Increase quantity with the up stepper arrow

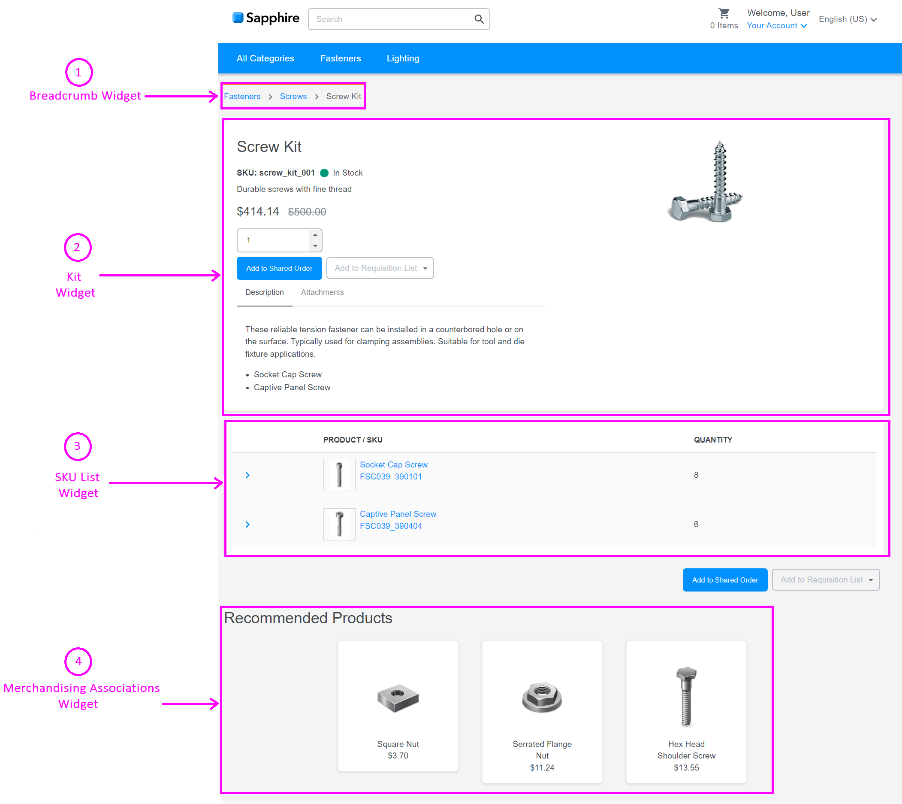315,235
